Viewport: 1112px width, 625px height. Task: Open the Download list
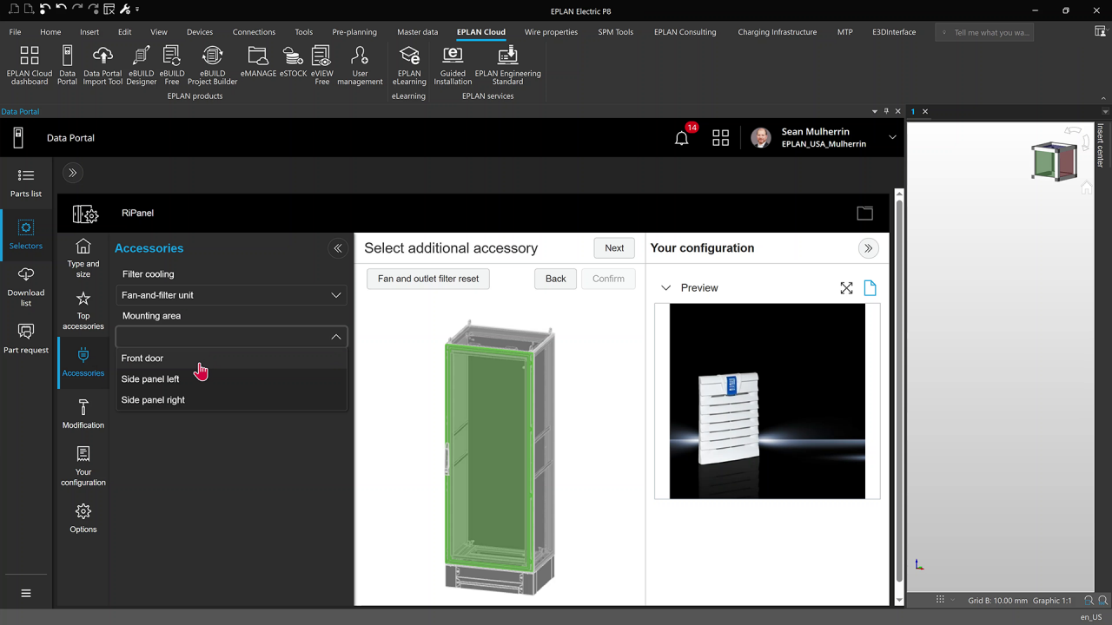[x=26, y=286]
